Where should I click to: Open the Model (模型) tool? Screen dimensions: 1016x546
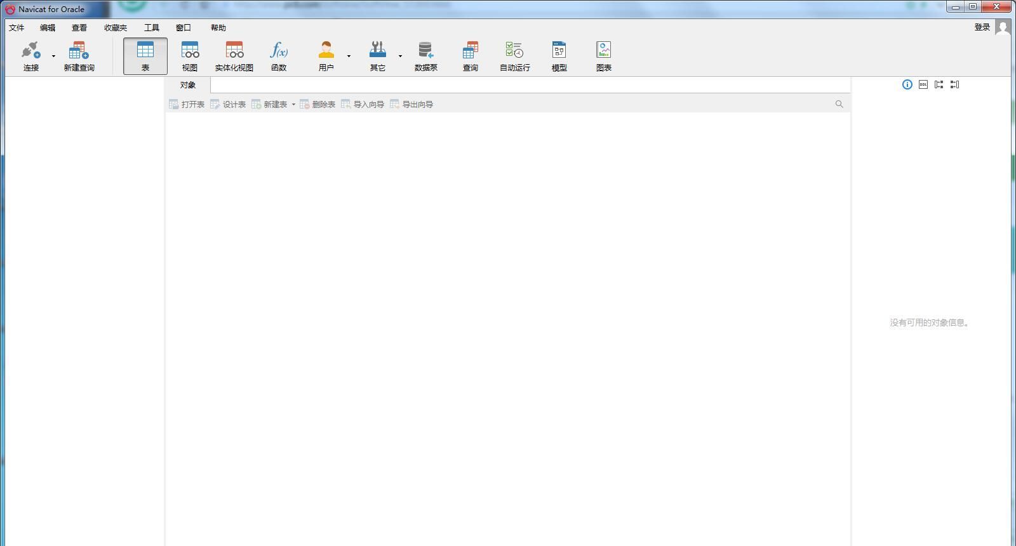559,56
